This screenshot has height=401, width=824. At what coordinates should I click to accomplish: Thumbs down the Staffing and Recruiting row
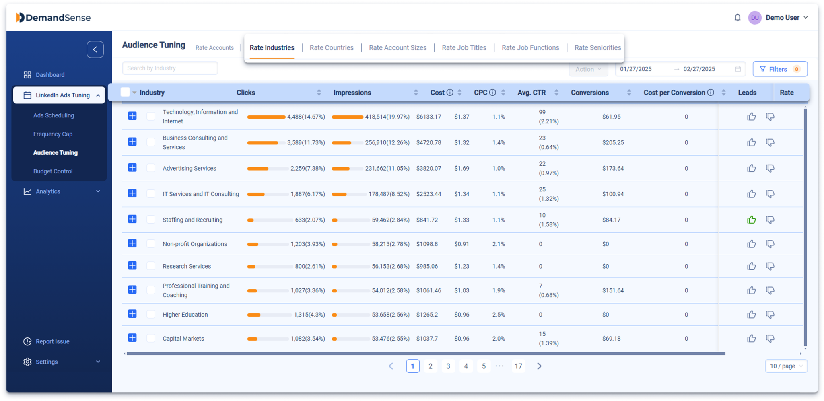770,220
